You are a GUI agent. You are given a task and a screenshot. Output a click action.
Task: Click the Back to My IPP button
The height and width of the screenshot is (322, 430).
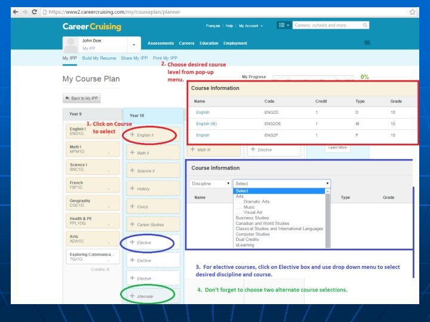coord(82,98)
